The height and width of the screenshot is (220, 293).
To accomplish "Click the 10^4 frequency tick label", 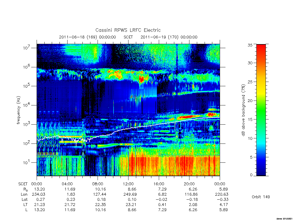I will [27, 105].
